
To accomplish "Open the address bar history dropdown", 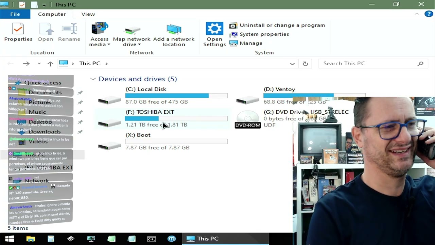I will (x=292, y=64).
